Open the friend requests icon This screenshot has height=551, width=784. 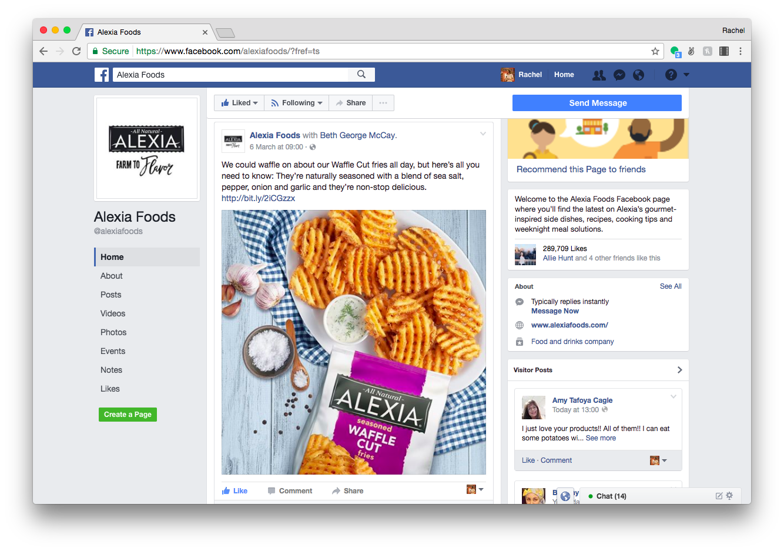(x=599, y=75)
